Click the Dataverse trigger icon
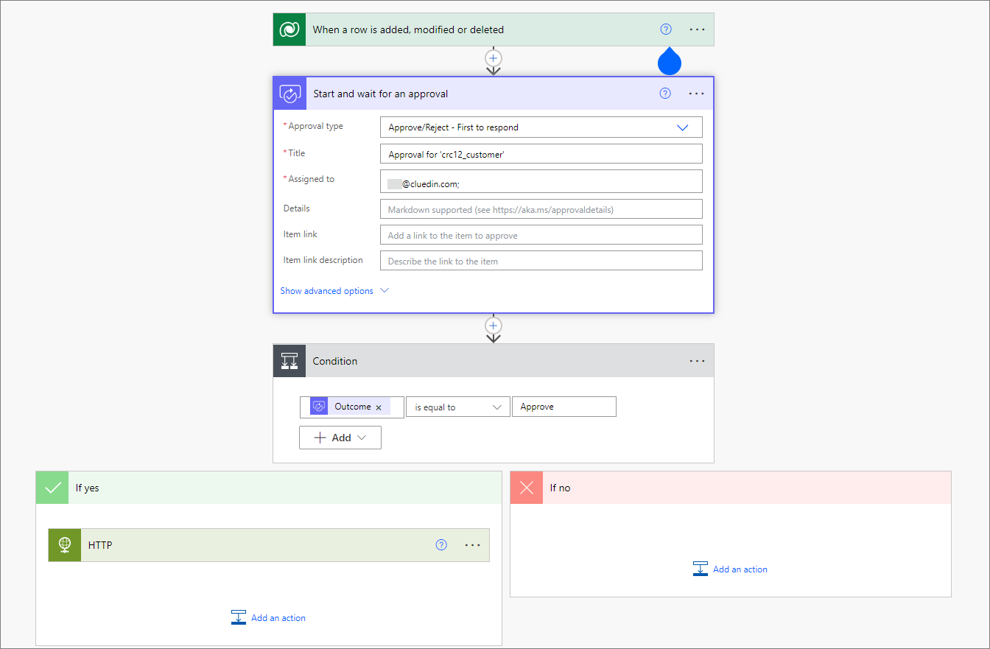Screen dimensions: 990x649 pyautogui.click(x=289, y=29)
